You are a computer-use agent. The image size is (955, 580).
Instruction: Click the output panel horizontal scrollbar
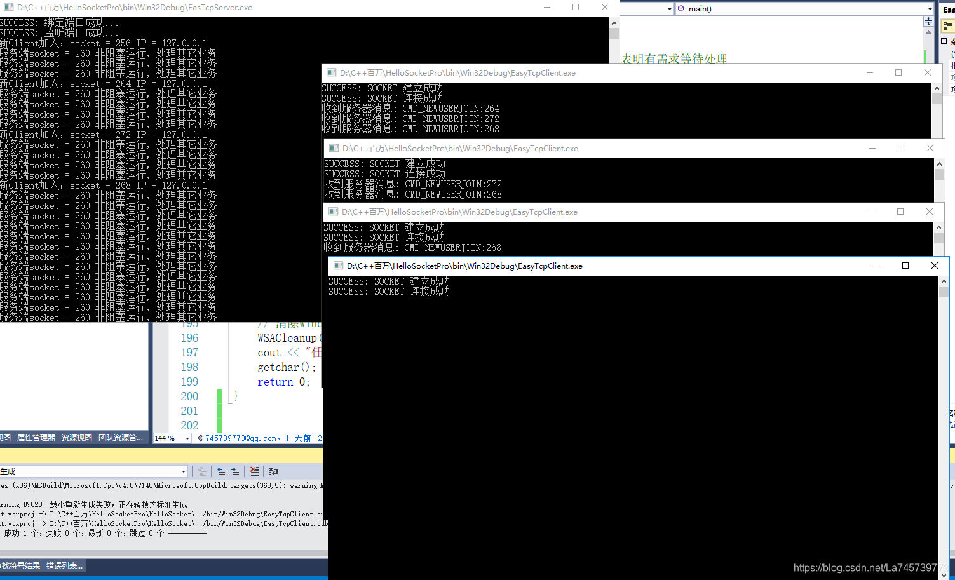tap(164, 553)
